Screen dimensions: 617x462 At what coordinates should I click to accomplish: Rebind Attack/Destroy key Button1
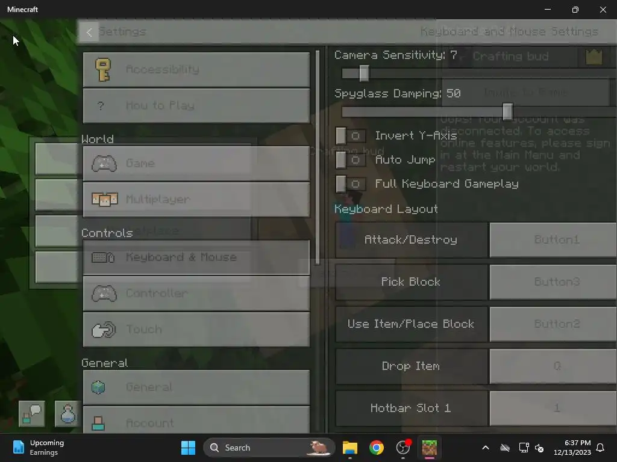coord(553,239)
